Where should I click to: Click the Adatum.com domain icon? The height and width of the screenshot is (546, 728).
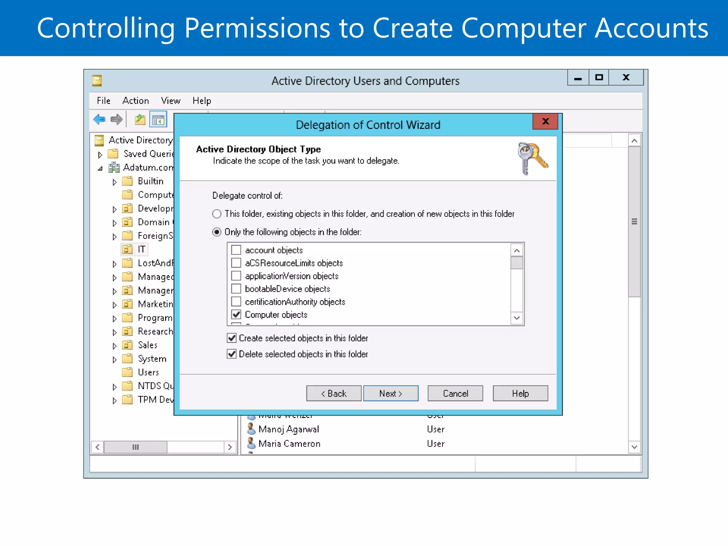point(114,167)
